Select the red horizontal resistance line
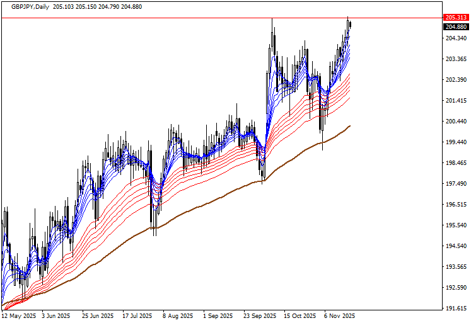The width and height of the screenshot is (471, 323). pos(189,18)
